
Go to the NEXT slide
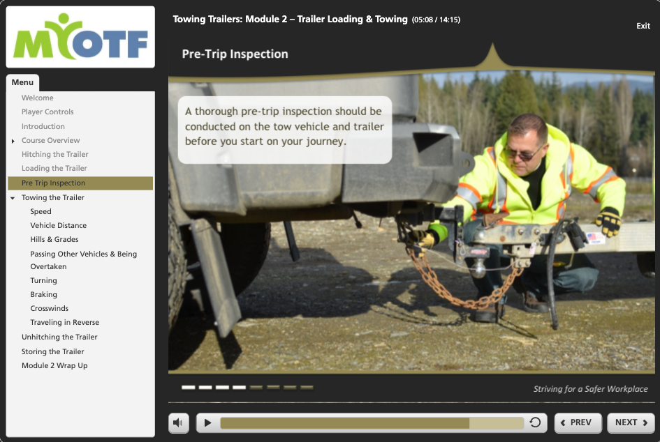(x=631, y=422)
